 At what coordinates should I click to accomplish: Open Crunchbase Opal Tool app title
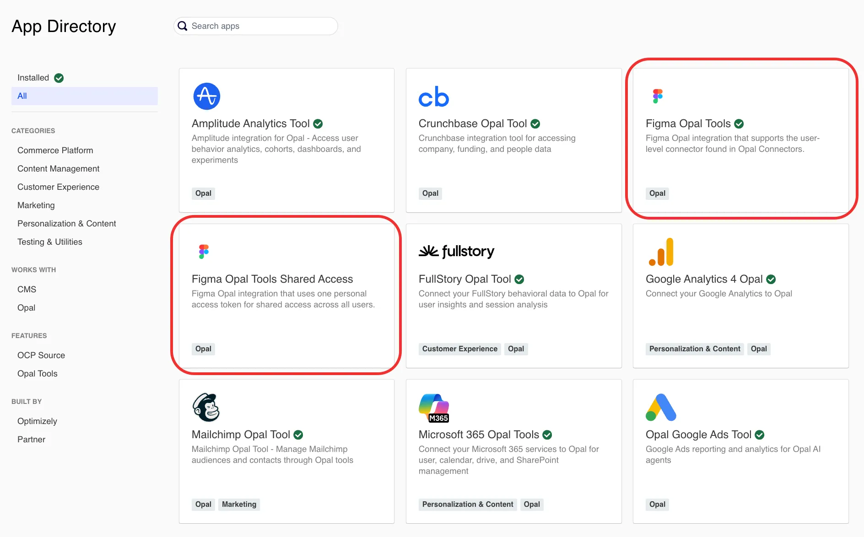[x=473, y=124]
